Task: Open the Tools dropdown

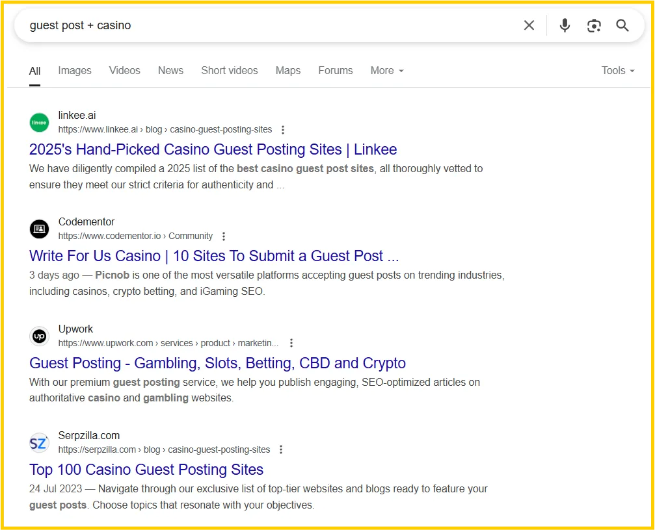Action: point(617,71)
